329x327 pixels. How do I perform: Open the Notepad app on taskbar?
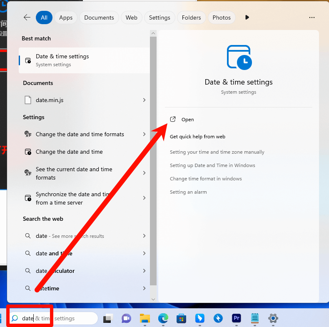pos(255,318)
